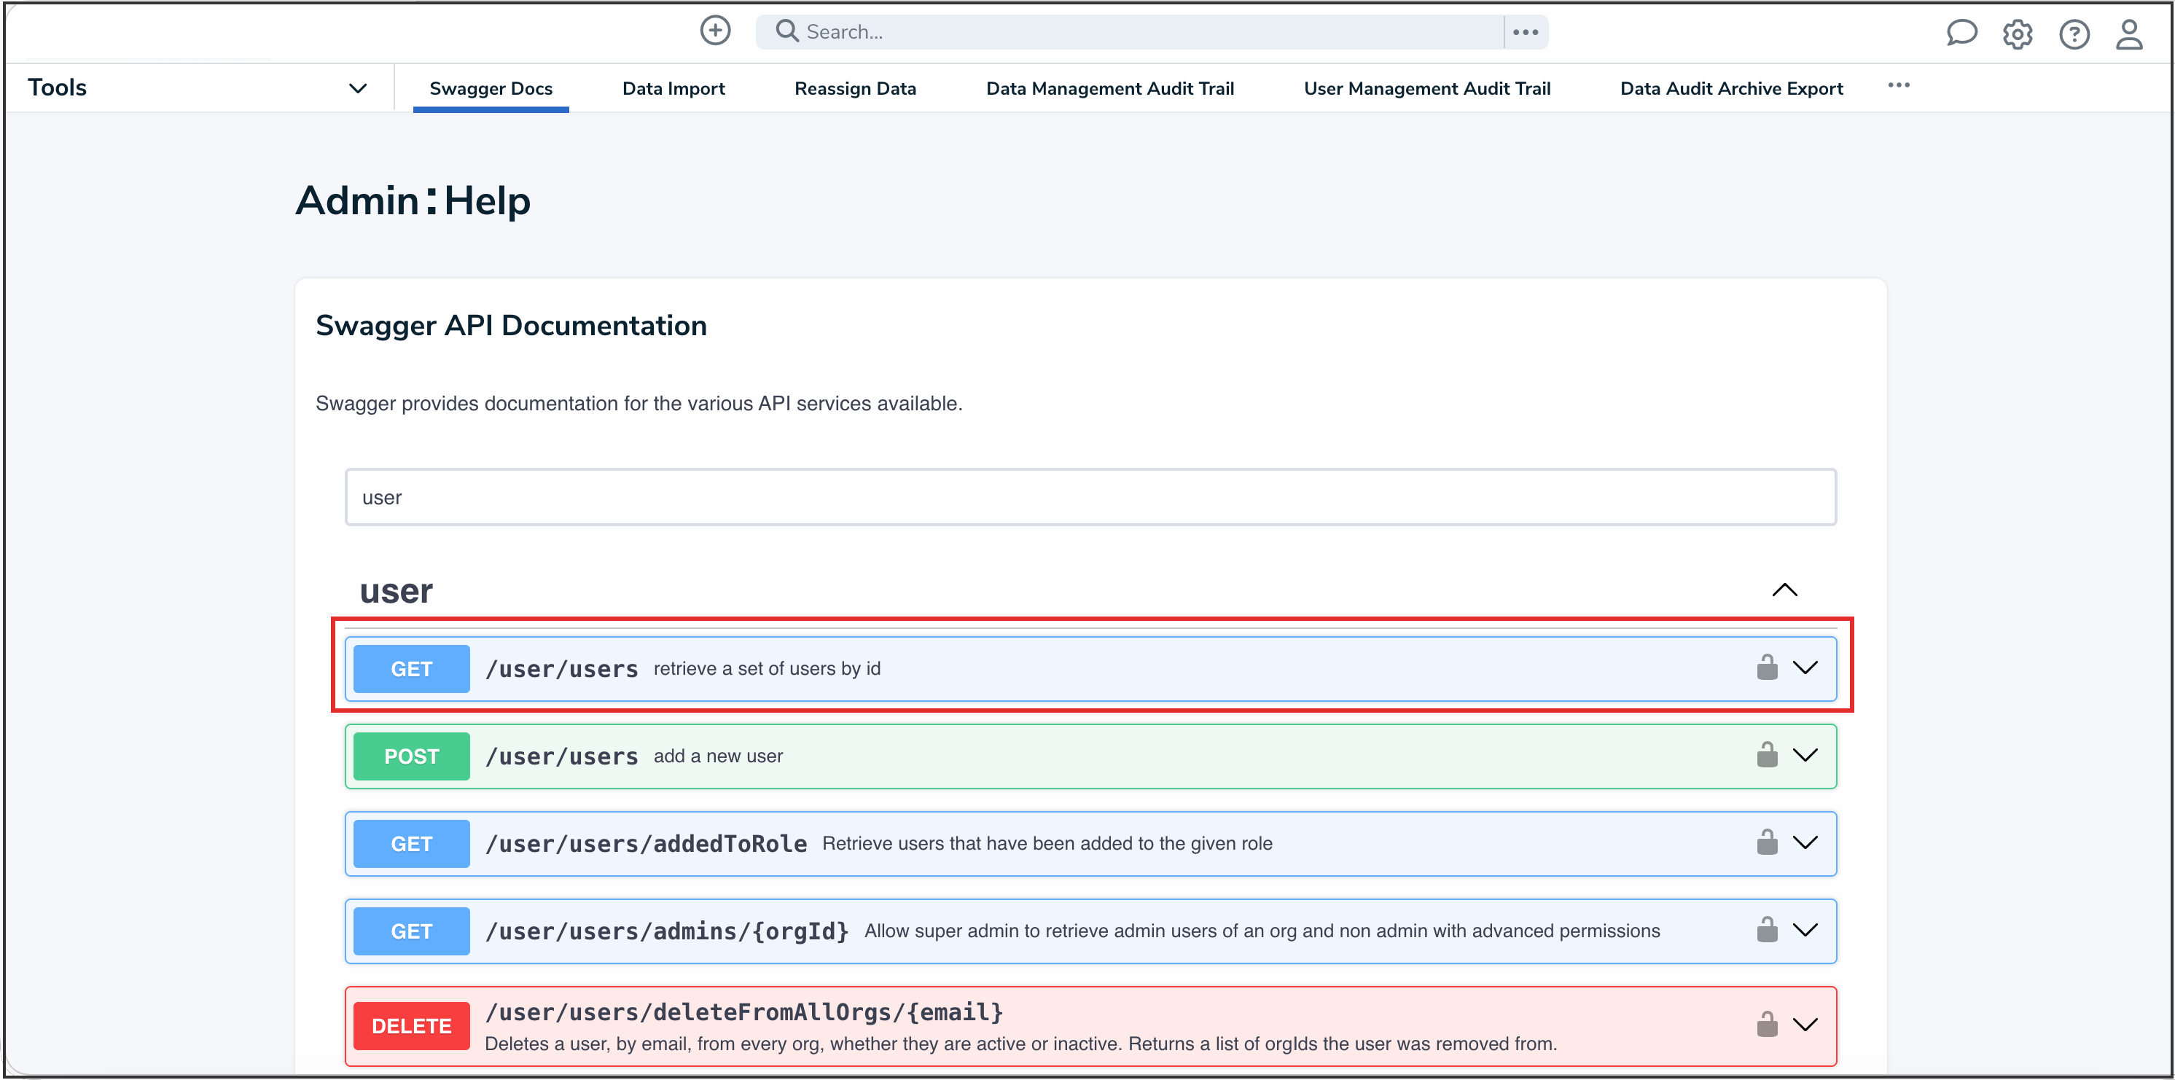Click the lock icon on POST /user/users endpoint

tap(1767, 756)
